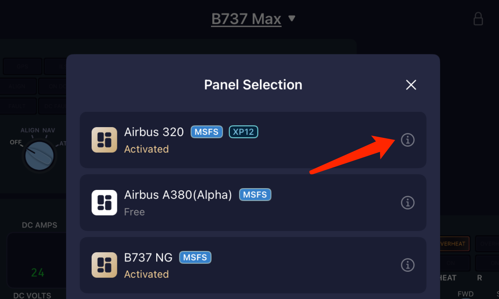499x299 pixels.
Task: Show info for Airbus A380(Alpha) panel
Action: tap(408, 203)
